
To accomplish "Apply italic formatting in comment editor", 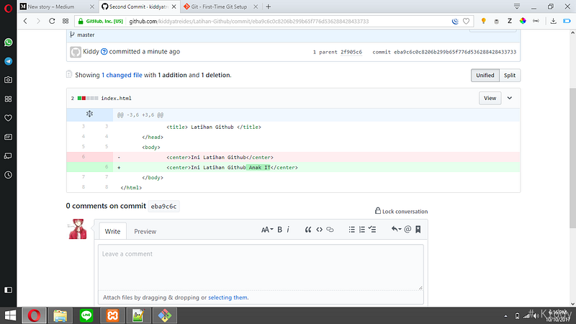I will point(288,230).
